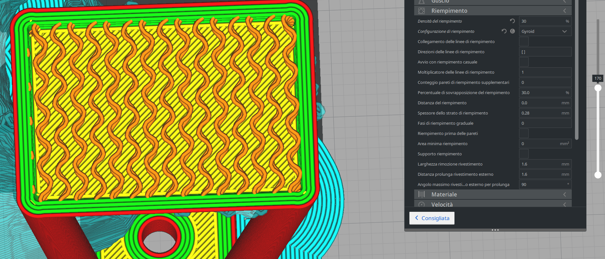The image size is (605, 259).
Task: Toggle Collegamento delle linee di riempimento checkbox
Action: 524,41
